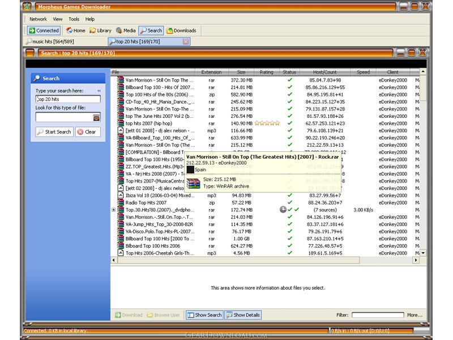Sort results by Host/Count column
This screenshot has width=453, height=340.
point(325,72)
